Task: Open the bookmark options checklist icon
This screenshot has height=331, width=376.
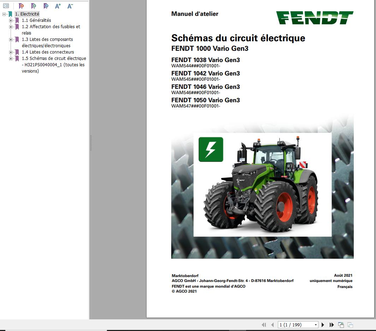Action: coord(6,6)
